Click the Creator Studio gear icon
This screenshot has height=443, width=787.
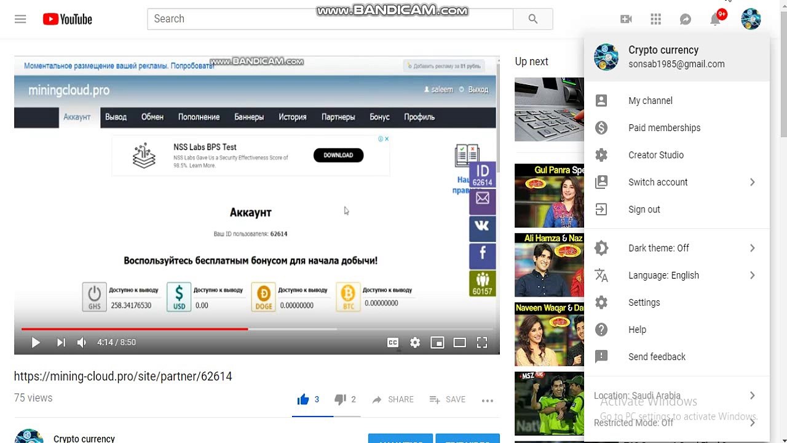[x=601, y=154]
